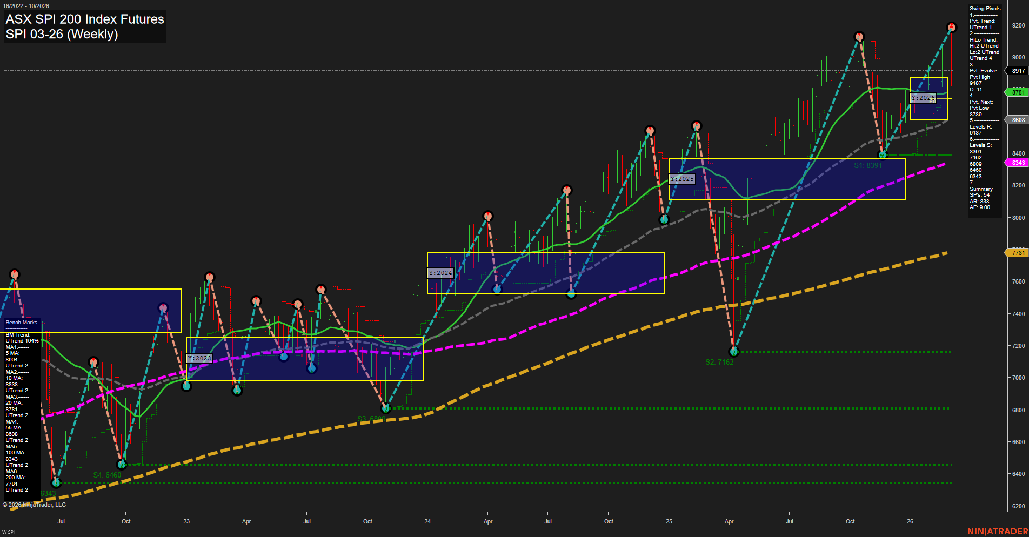
Task: Click the NinjaTrader logo in the bottom-right corner
Action: (x=998, y=531)
